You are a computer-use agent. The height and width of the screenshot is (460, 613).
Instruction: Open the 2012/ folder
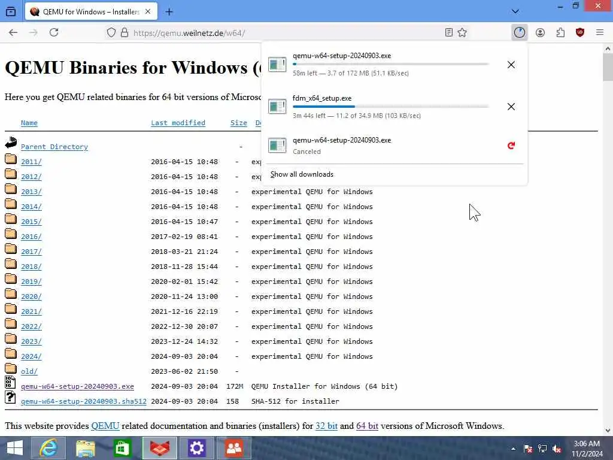[x=31, y=177]
